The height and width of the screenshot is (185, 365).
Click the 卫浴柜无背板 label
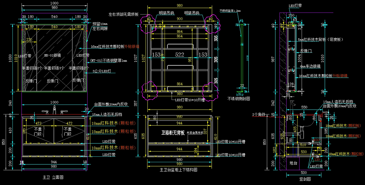pyautogui.click(x=173, y=132)
